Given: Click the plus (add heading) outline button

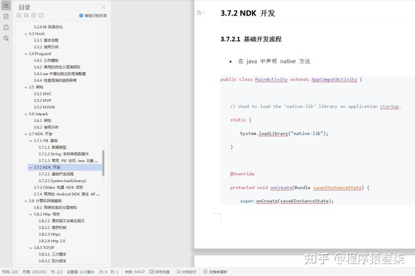Looking at the screenshot, I should (33, 16).
